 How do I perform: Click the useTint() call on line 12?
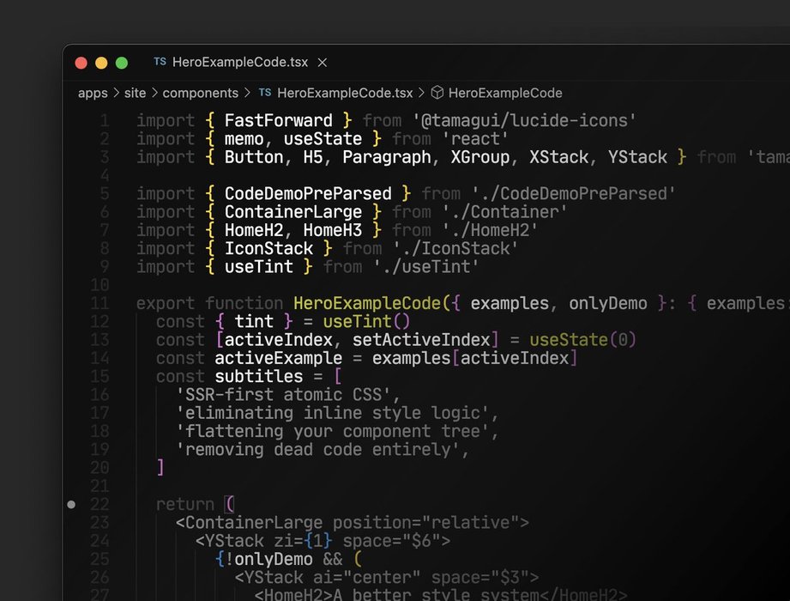coord(367,322)
